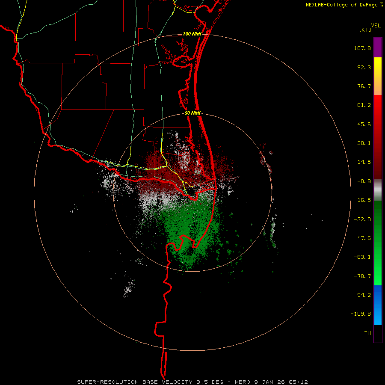Click the 61.2 legend value

tap(364, 105)
